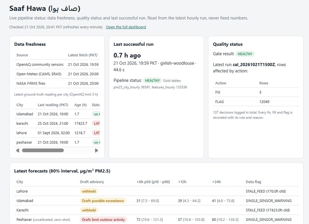Click the FIX action row

click(x=255, y=92)
